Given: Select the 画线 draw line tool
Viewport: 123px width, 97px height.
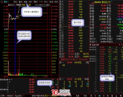Looking at the screenshot, I should (36, 2).
